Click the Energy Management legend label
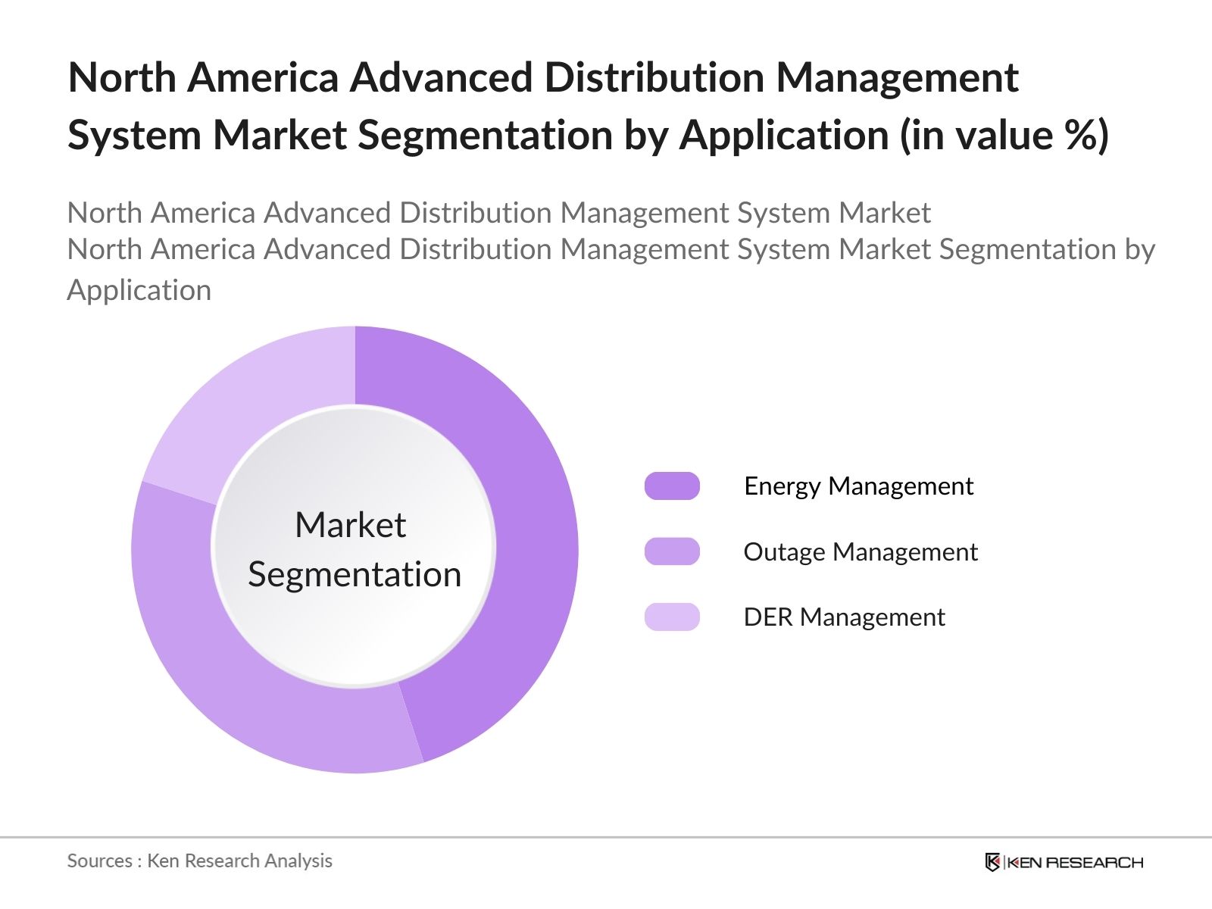The image size is (1212, 909). 857,486
